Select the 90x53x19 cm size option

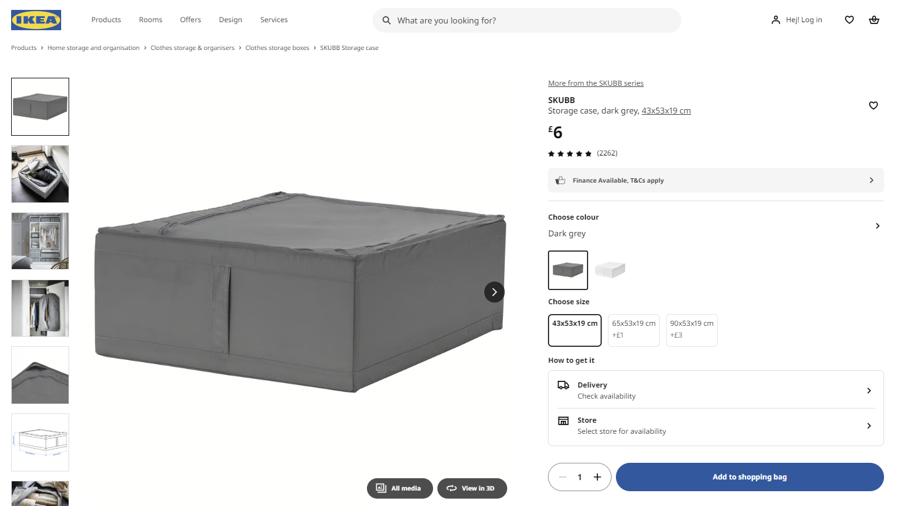692,330
